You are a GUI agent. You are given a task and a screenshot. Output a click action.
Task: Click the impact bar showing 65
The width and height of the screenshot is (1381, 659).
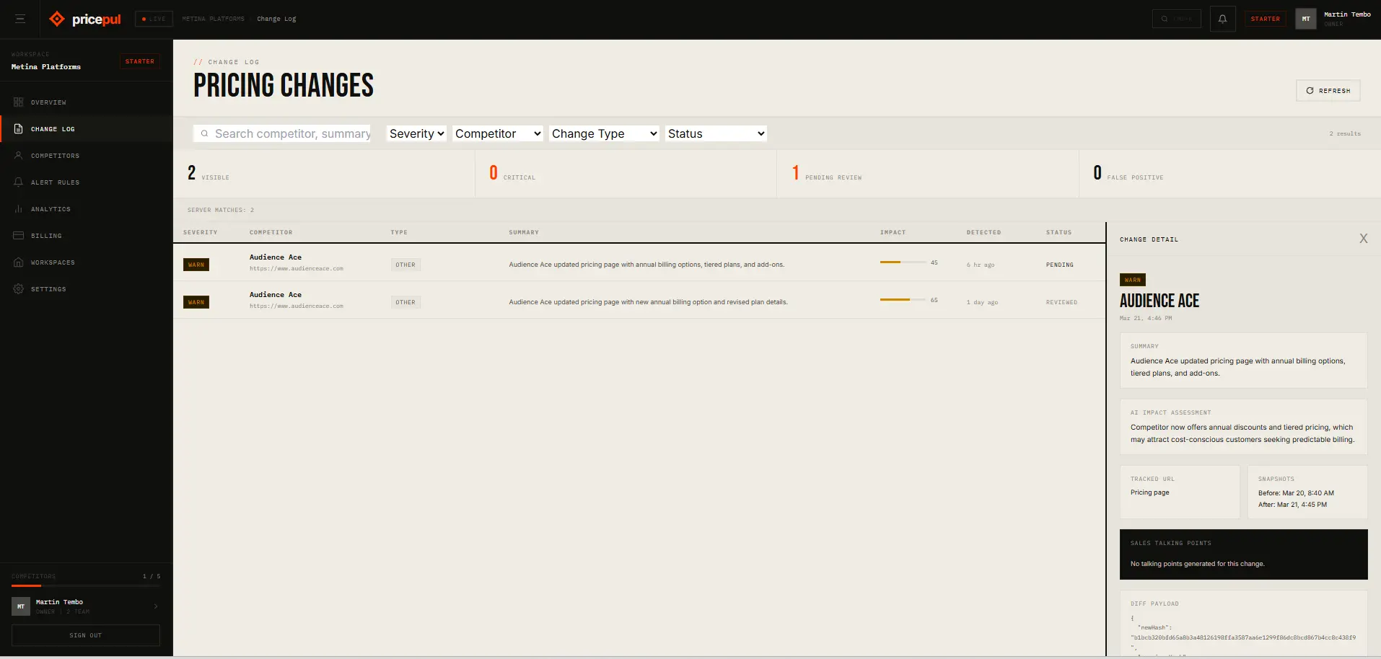(903, 299)
